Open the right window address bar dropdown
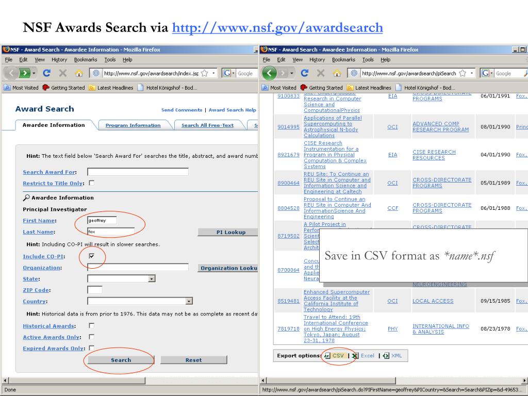The height and width of the screenshot is (396, 528). 472,73
